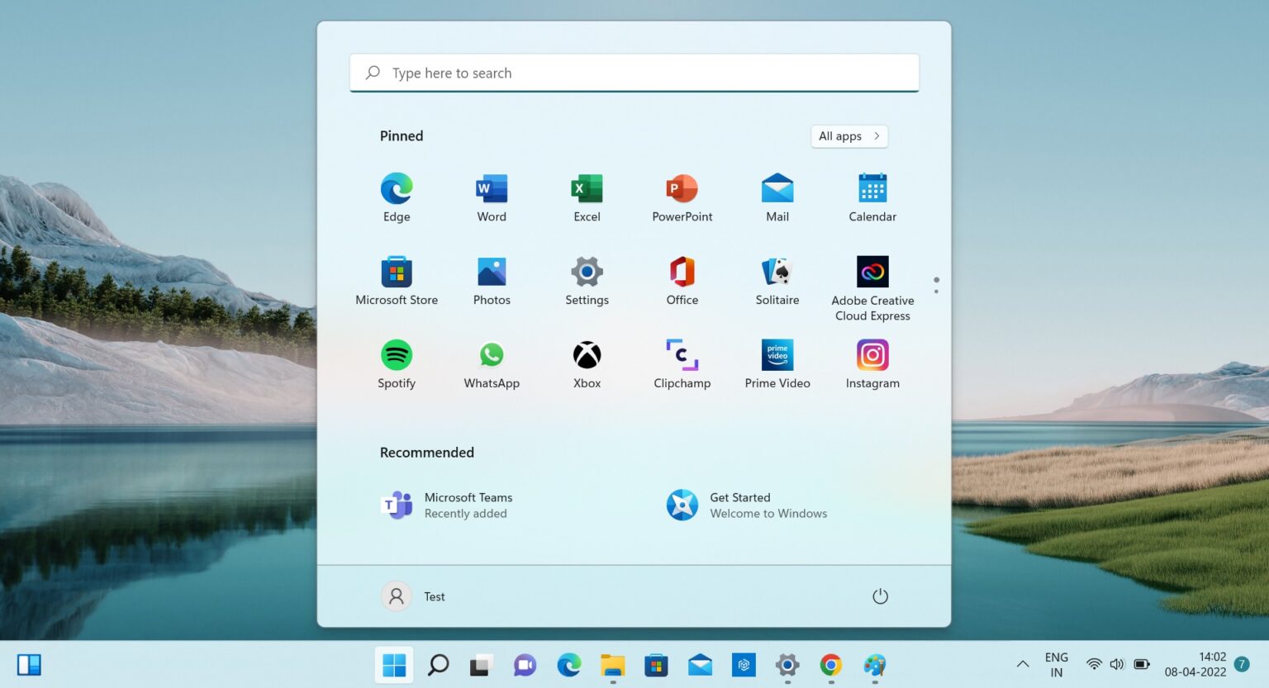Open the Test user account menu
The width and height of the screenshot is (1269, 688).
pos(413,596)
